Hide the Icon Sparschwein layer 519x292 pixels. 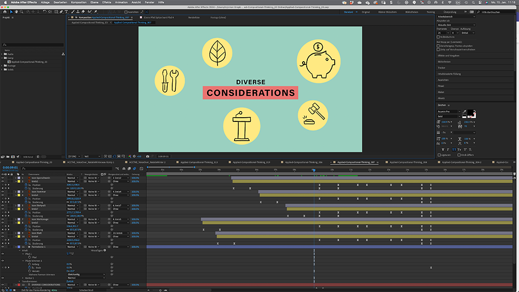[x=3, y=178]
